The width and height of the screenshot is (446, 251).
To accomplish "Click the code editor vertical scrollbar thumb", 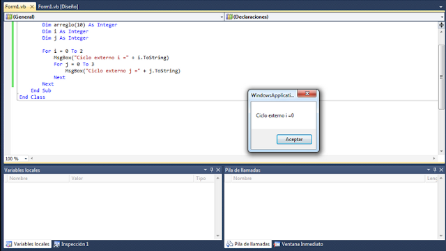I will [441, 76].
